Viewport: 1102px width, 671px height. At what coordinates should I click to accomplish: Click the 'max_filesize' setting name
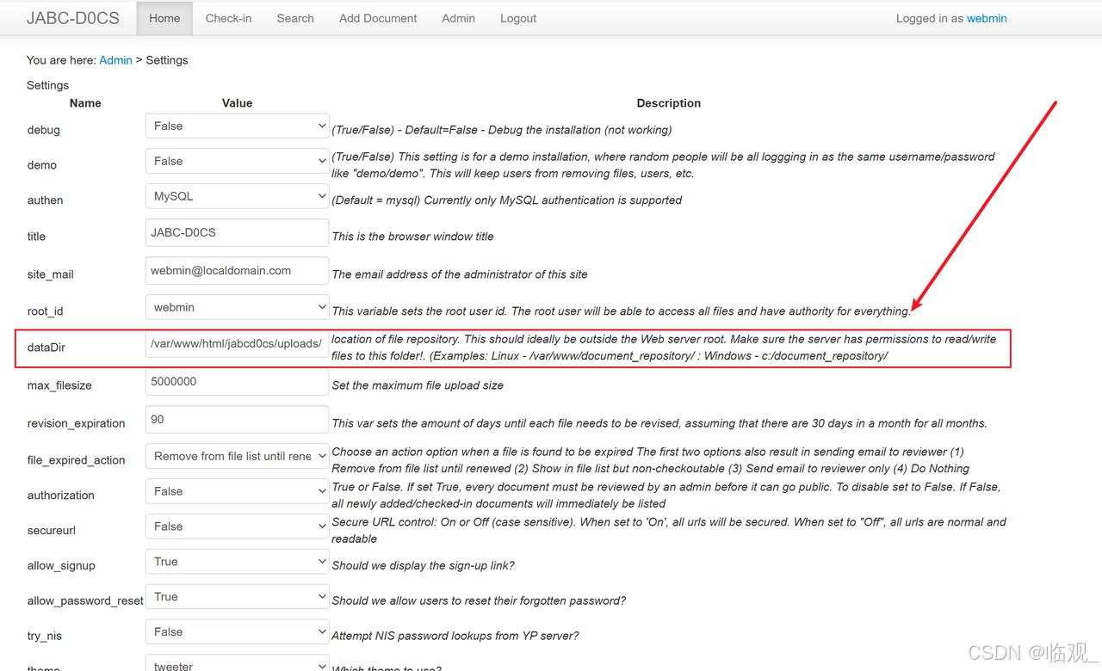click(59, 385)
